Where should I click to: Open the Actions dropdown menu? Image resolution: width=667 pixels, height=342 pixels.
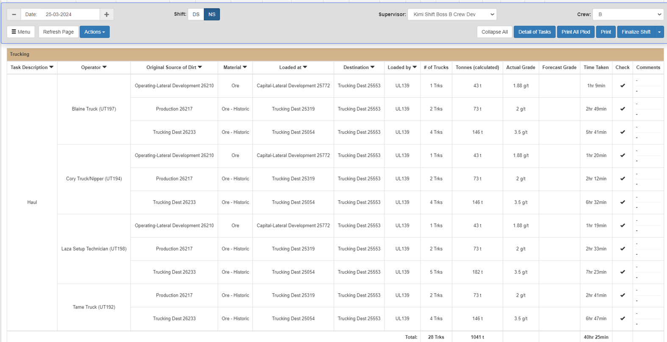94,32
